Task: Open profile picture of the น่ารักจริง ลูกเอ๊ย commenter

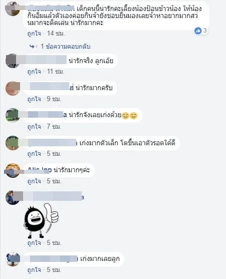Action: [13, 61]
